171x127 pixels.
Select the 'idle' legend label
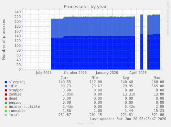click(x=13, y=86)
